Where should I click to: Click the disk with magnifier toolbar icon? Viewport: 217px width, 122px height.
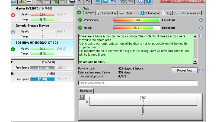[62, 2]
